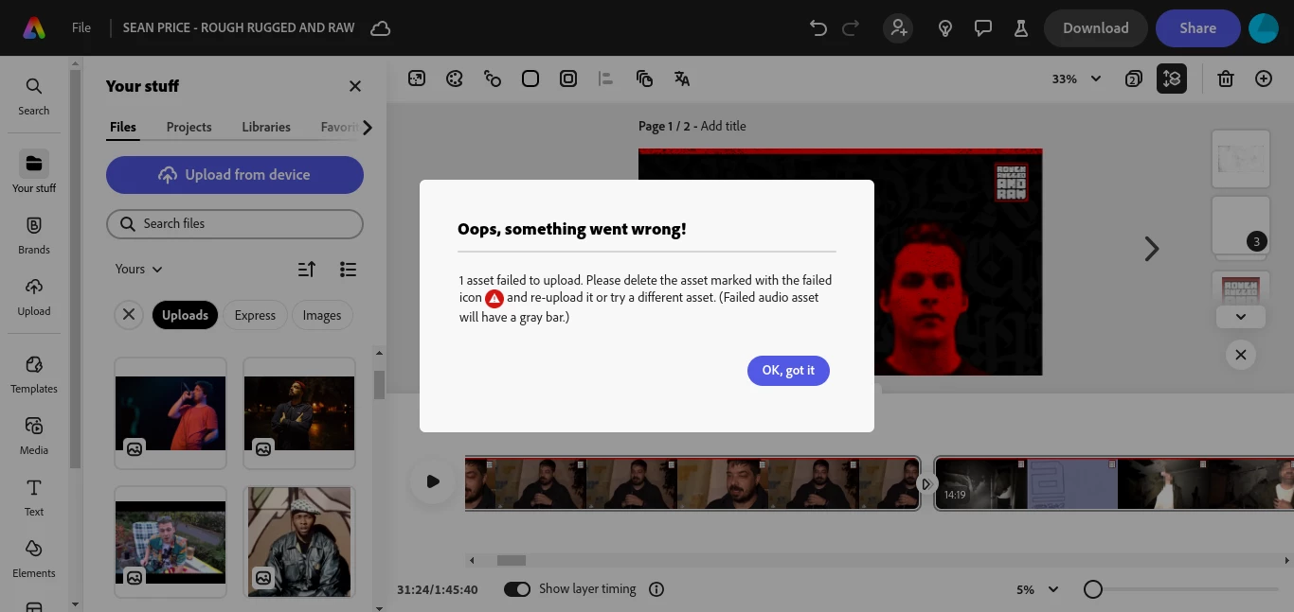
Task: Click the border frame icon
Action: click(568, 79)
